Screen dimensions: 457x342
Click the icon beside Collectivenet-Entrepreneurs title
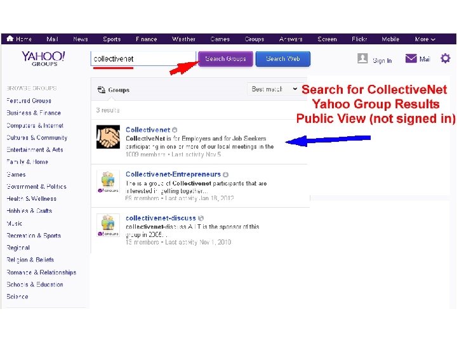[x=225, y=175]
